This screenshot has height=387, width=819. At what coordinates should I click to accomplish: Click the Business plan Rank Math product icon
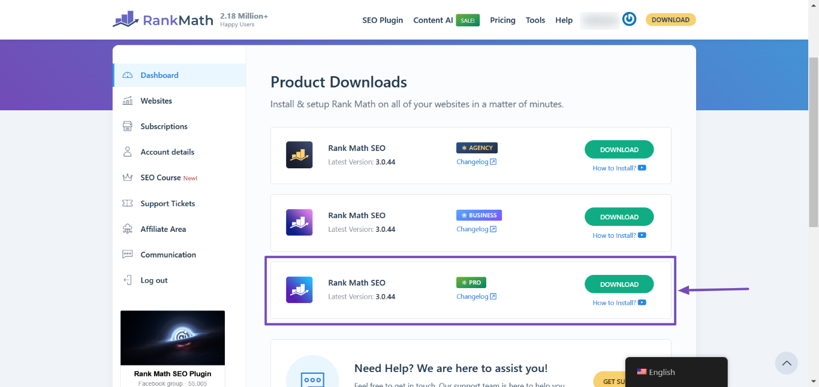pos(299,222)
